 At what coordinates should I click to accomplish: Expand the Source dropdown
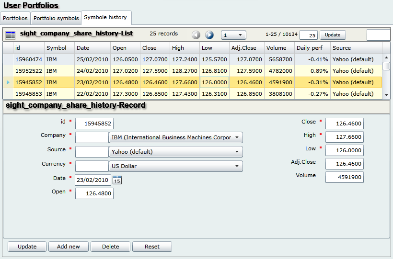pos(176,152)
